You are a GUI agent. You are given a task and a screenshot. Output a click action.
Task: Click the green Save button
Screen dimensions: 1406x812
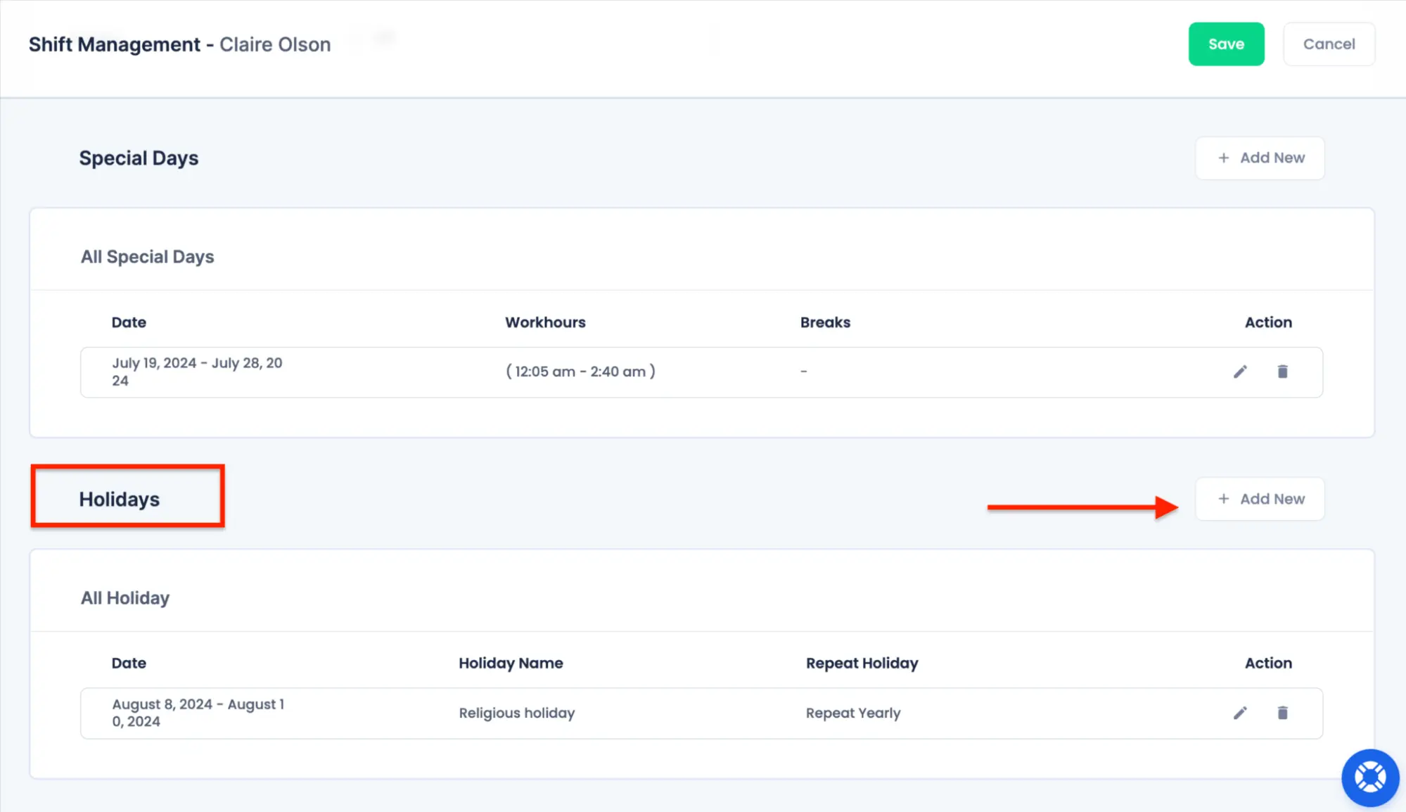tap(1226, 44)
